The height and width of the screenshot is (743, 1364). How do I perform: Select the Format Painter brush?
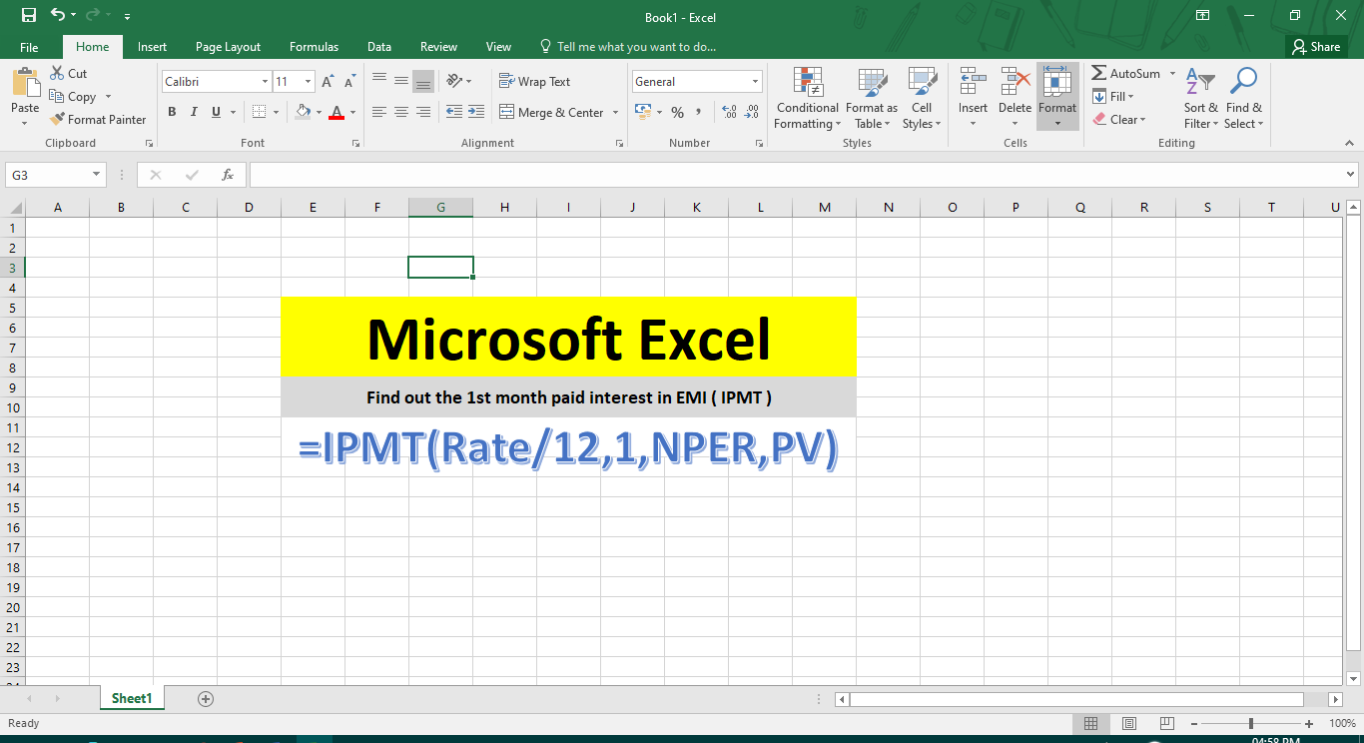[98, 120]
